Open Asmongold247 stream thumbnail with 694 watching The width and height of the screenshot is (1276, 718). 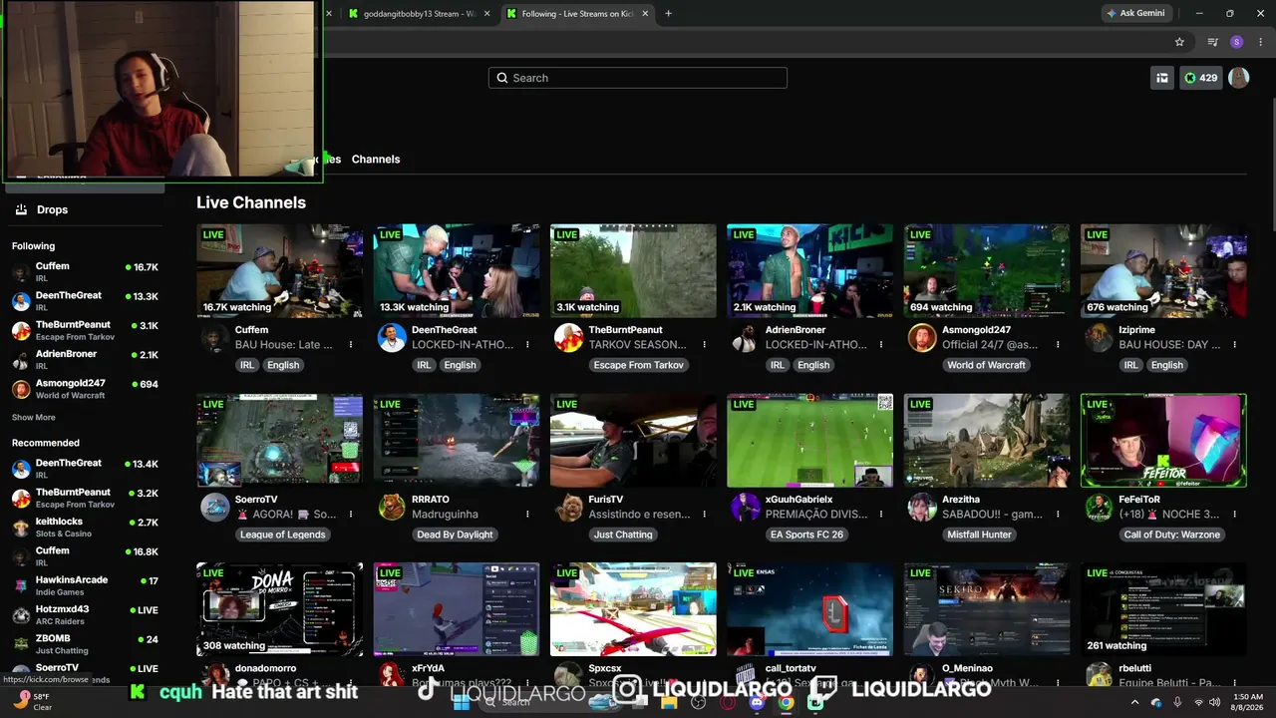click(x=987, y=270)
